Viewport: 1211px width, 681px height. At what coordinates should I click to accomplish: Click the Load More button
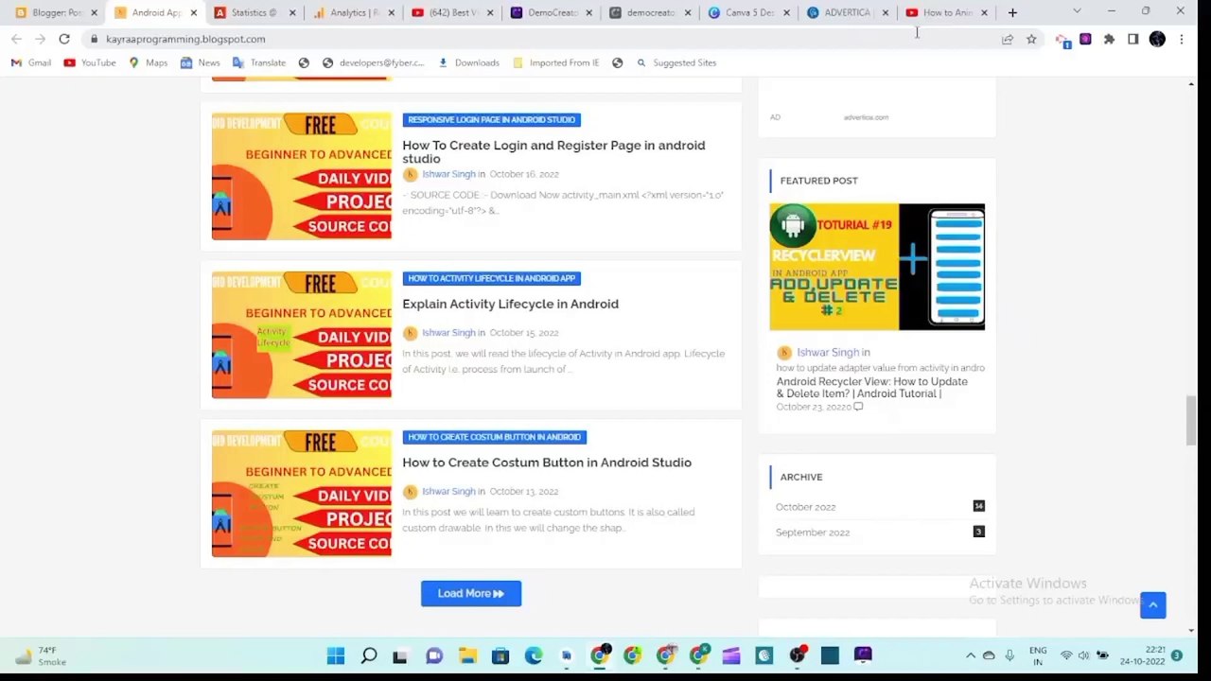click(x=471, y=593)
